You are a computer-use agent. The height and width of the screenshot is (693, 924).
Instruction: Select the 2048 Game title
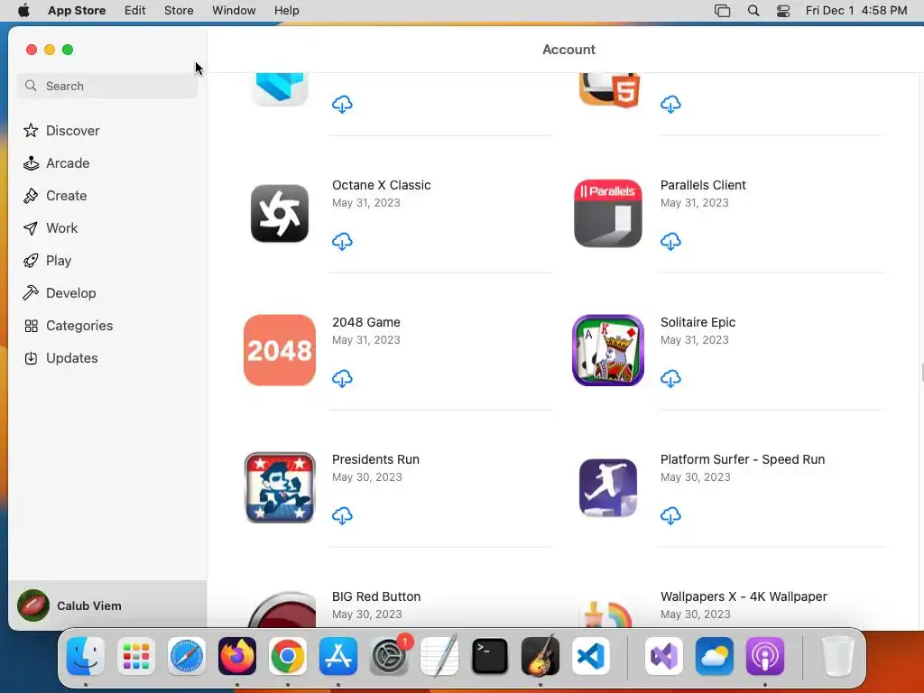366,322
